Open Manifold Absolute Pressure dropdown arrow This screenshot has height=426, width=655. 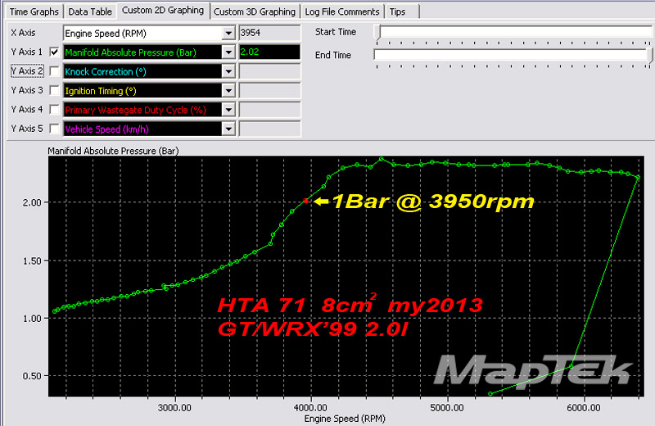(x=228, y=52)
